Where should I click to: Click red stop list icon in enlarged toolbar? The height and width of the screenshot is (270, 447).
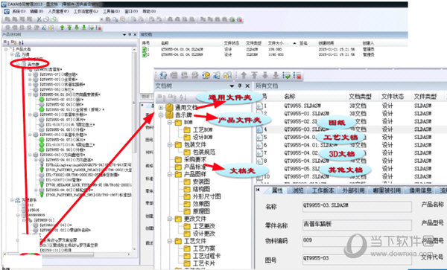(297, 75)
